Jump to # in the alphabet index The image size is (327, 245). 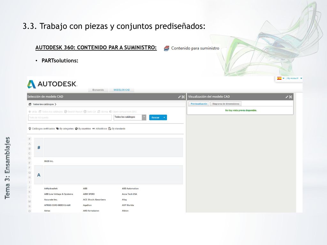[x=29, y=139]
